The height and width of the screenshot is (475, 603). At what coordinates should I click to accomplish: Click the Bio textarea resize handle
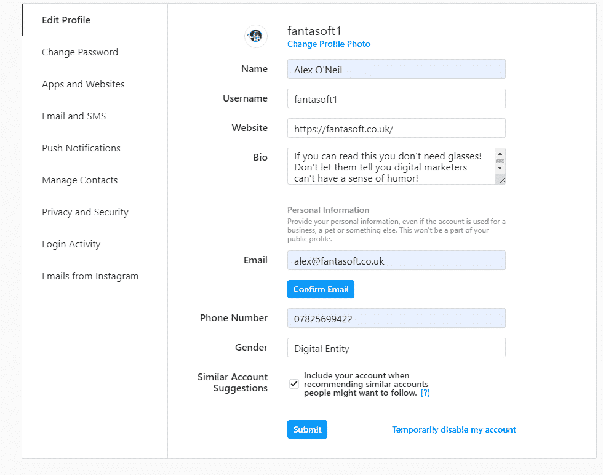[501, 180]
